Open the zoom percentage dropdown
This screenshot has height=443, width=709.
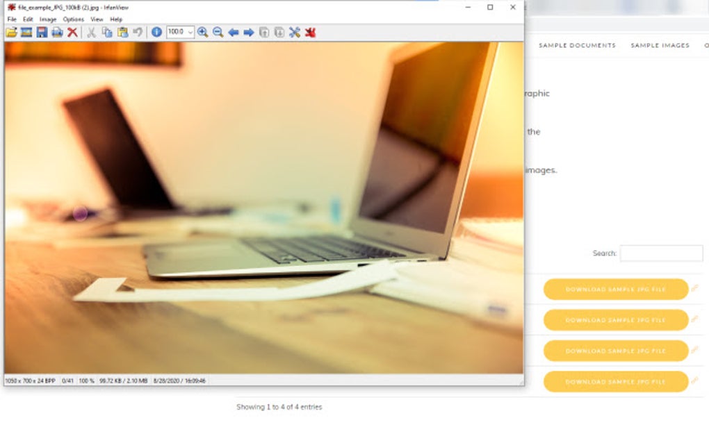point(191,32)
